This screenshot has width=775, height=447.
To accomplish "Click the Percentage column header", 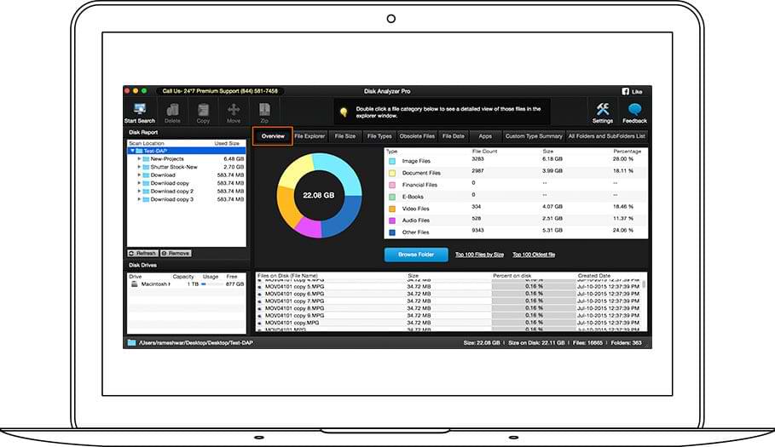I will pos(628,152).
